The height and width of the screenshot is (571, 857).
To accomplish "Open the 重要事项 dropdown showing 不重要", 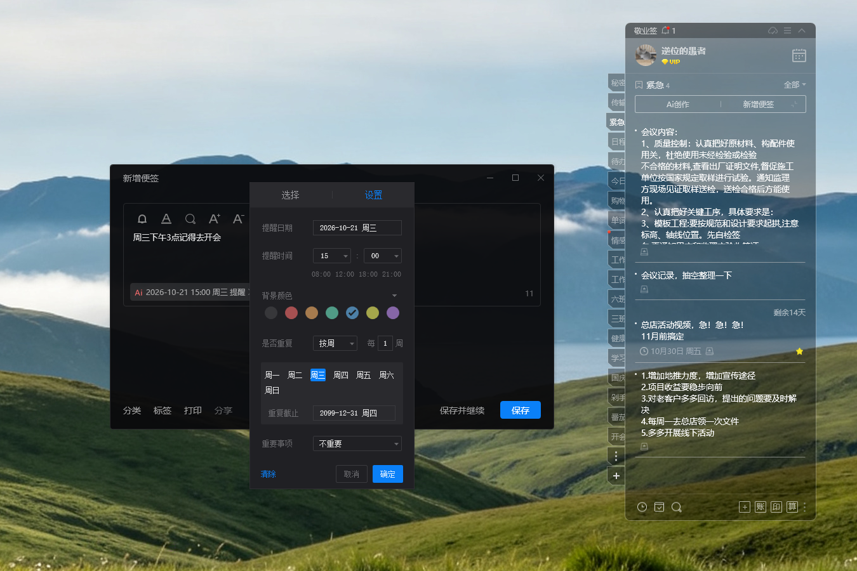I will pos(357,443).
